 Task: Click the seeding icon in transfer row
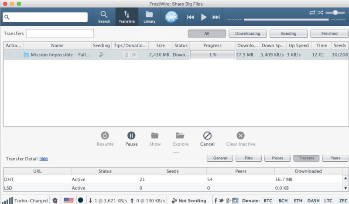point(101,55)
